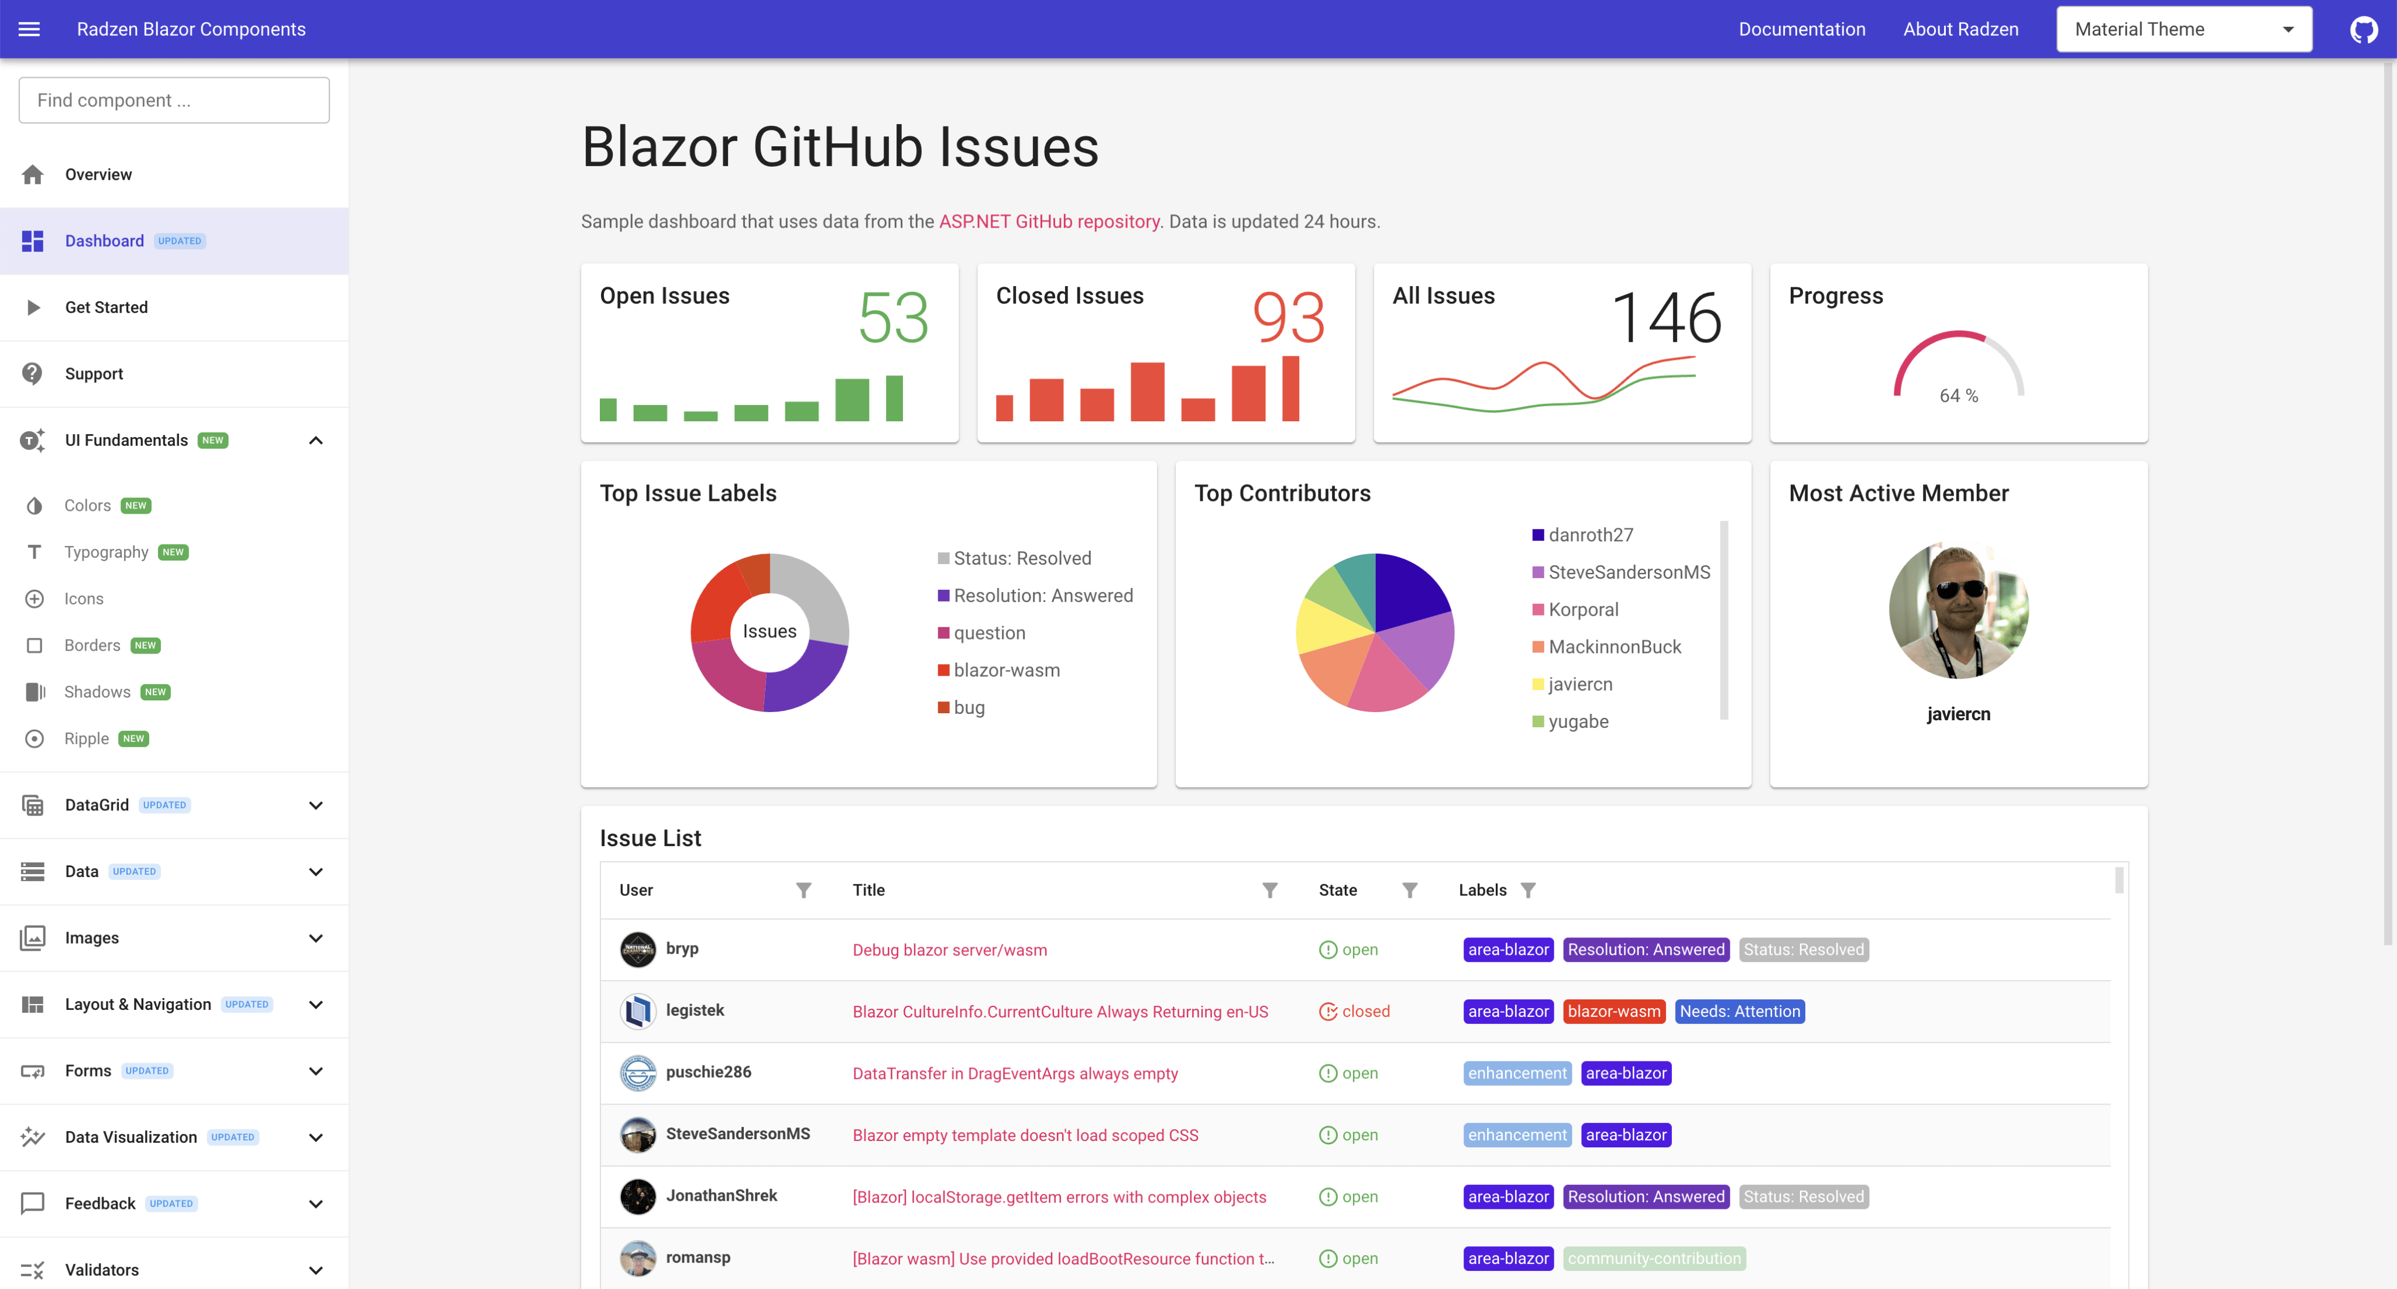Viewport: 2397px width, 1289px height.
Task: Expand the Data Visualization chevron
Action: [x=315, y=1136]
